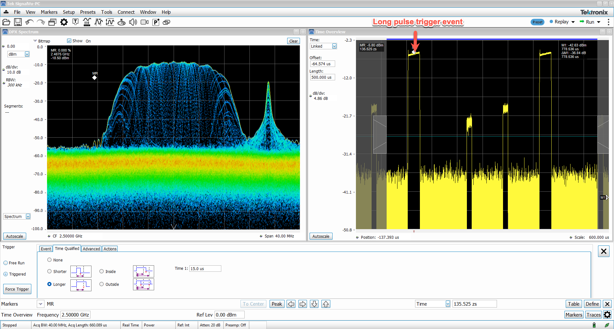Open settings with the toolbar gear icon
The image size is (614, 329).
[64, 22]
